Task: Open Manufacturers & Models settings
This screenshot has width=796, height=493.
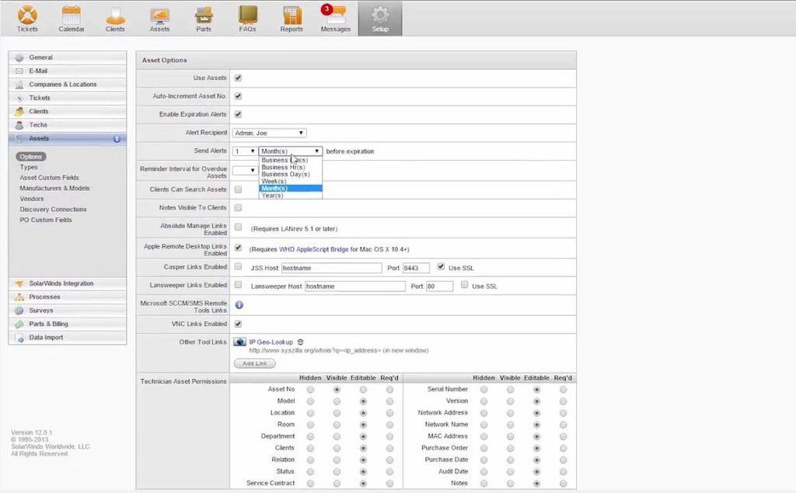Action: [x=55, y=189]
